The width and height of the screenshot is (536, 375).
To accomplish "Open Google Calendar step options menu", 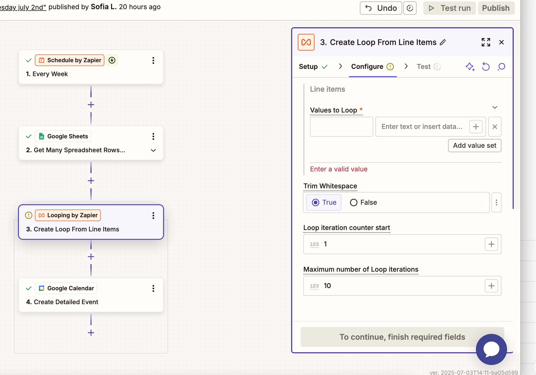I will tap(153, 289).
